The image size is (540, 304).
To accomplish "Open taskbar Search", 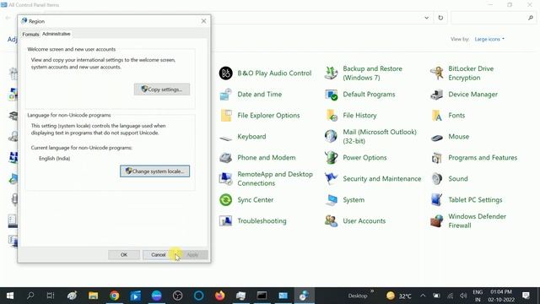I will pyautogui.click(x=30, y=296).
